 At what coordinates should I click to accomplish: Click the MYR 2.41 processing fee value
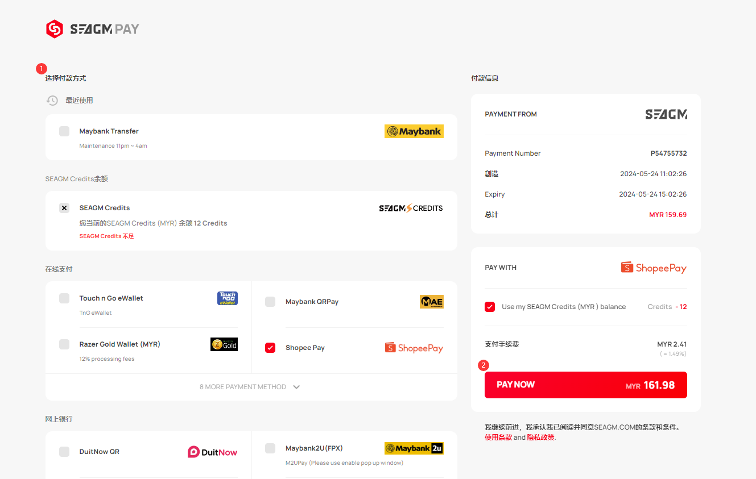(672, 344)
